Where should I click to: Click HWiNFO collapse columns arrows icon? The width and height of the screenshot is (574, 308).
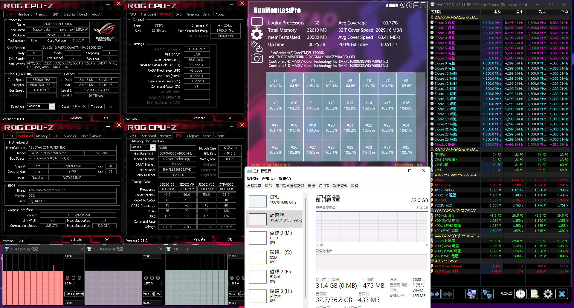coord(447,294)
